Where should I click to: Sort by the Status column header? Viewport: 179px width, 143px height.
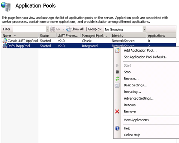(47, 35)
